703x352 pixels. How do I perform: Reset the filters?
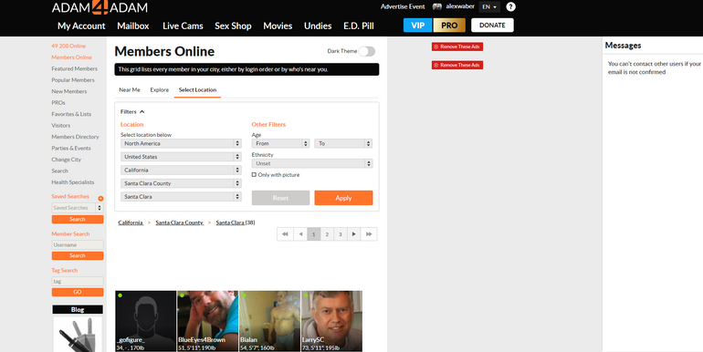click(280, 198)
